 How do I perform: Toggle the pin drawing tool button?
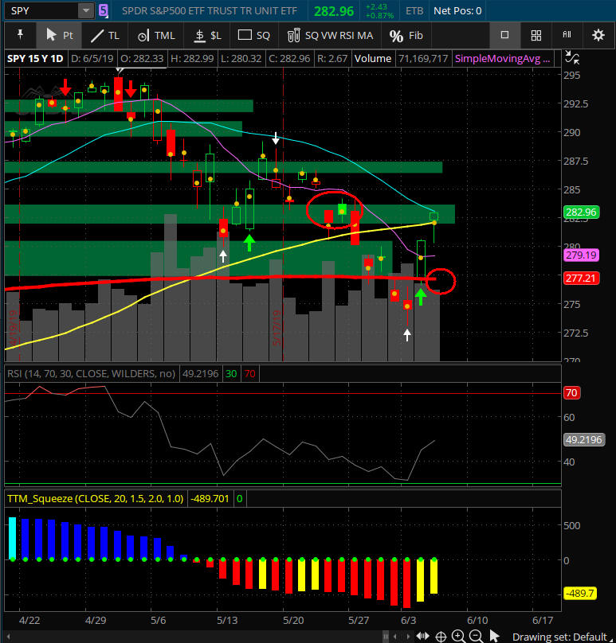click(20, 35)
